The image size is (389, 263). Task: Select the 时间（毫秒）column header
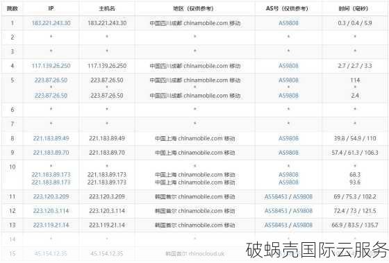pyautogui.click(x=355, y=9)
